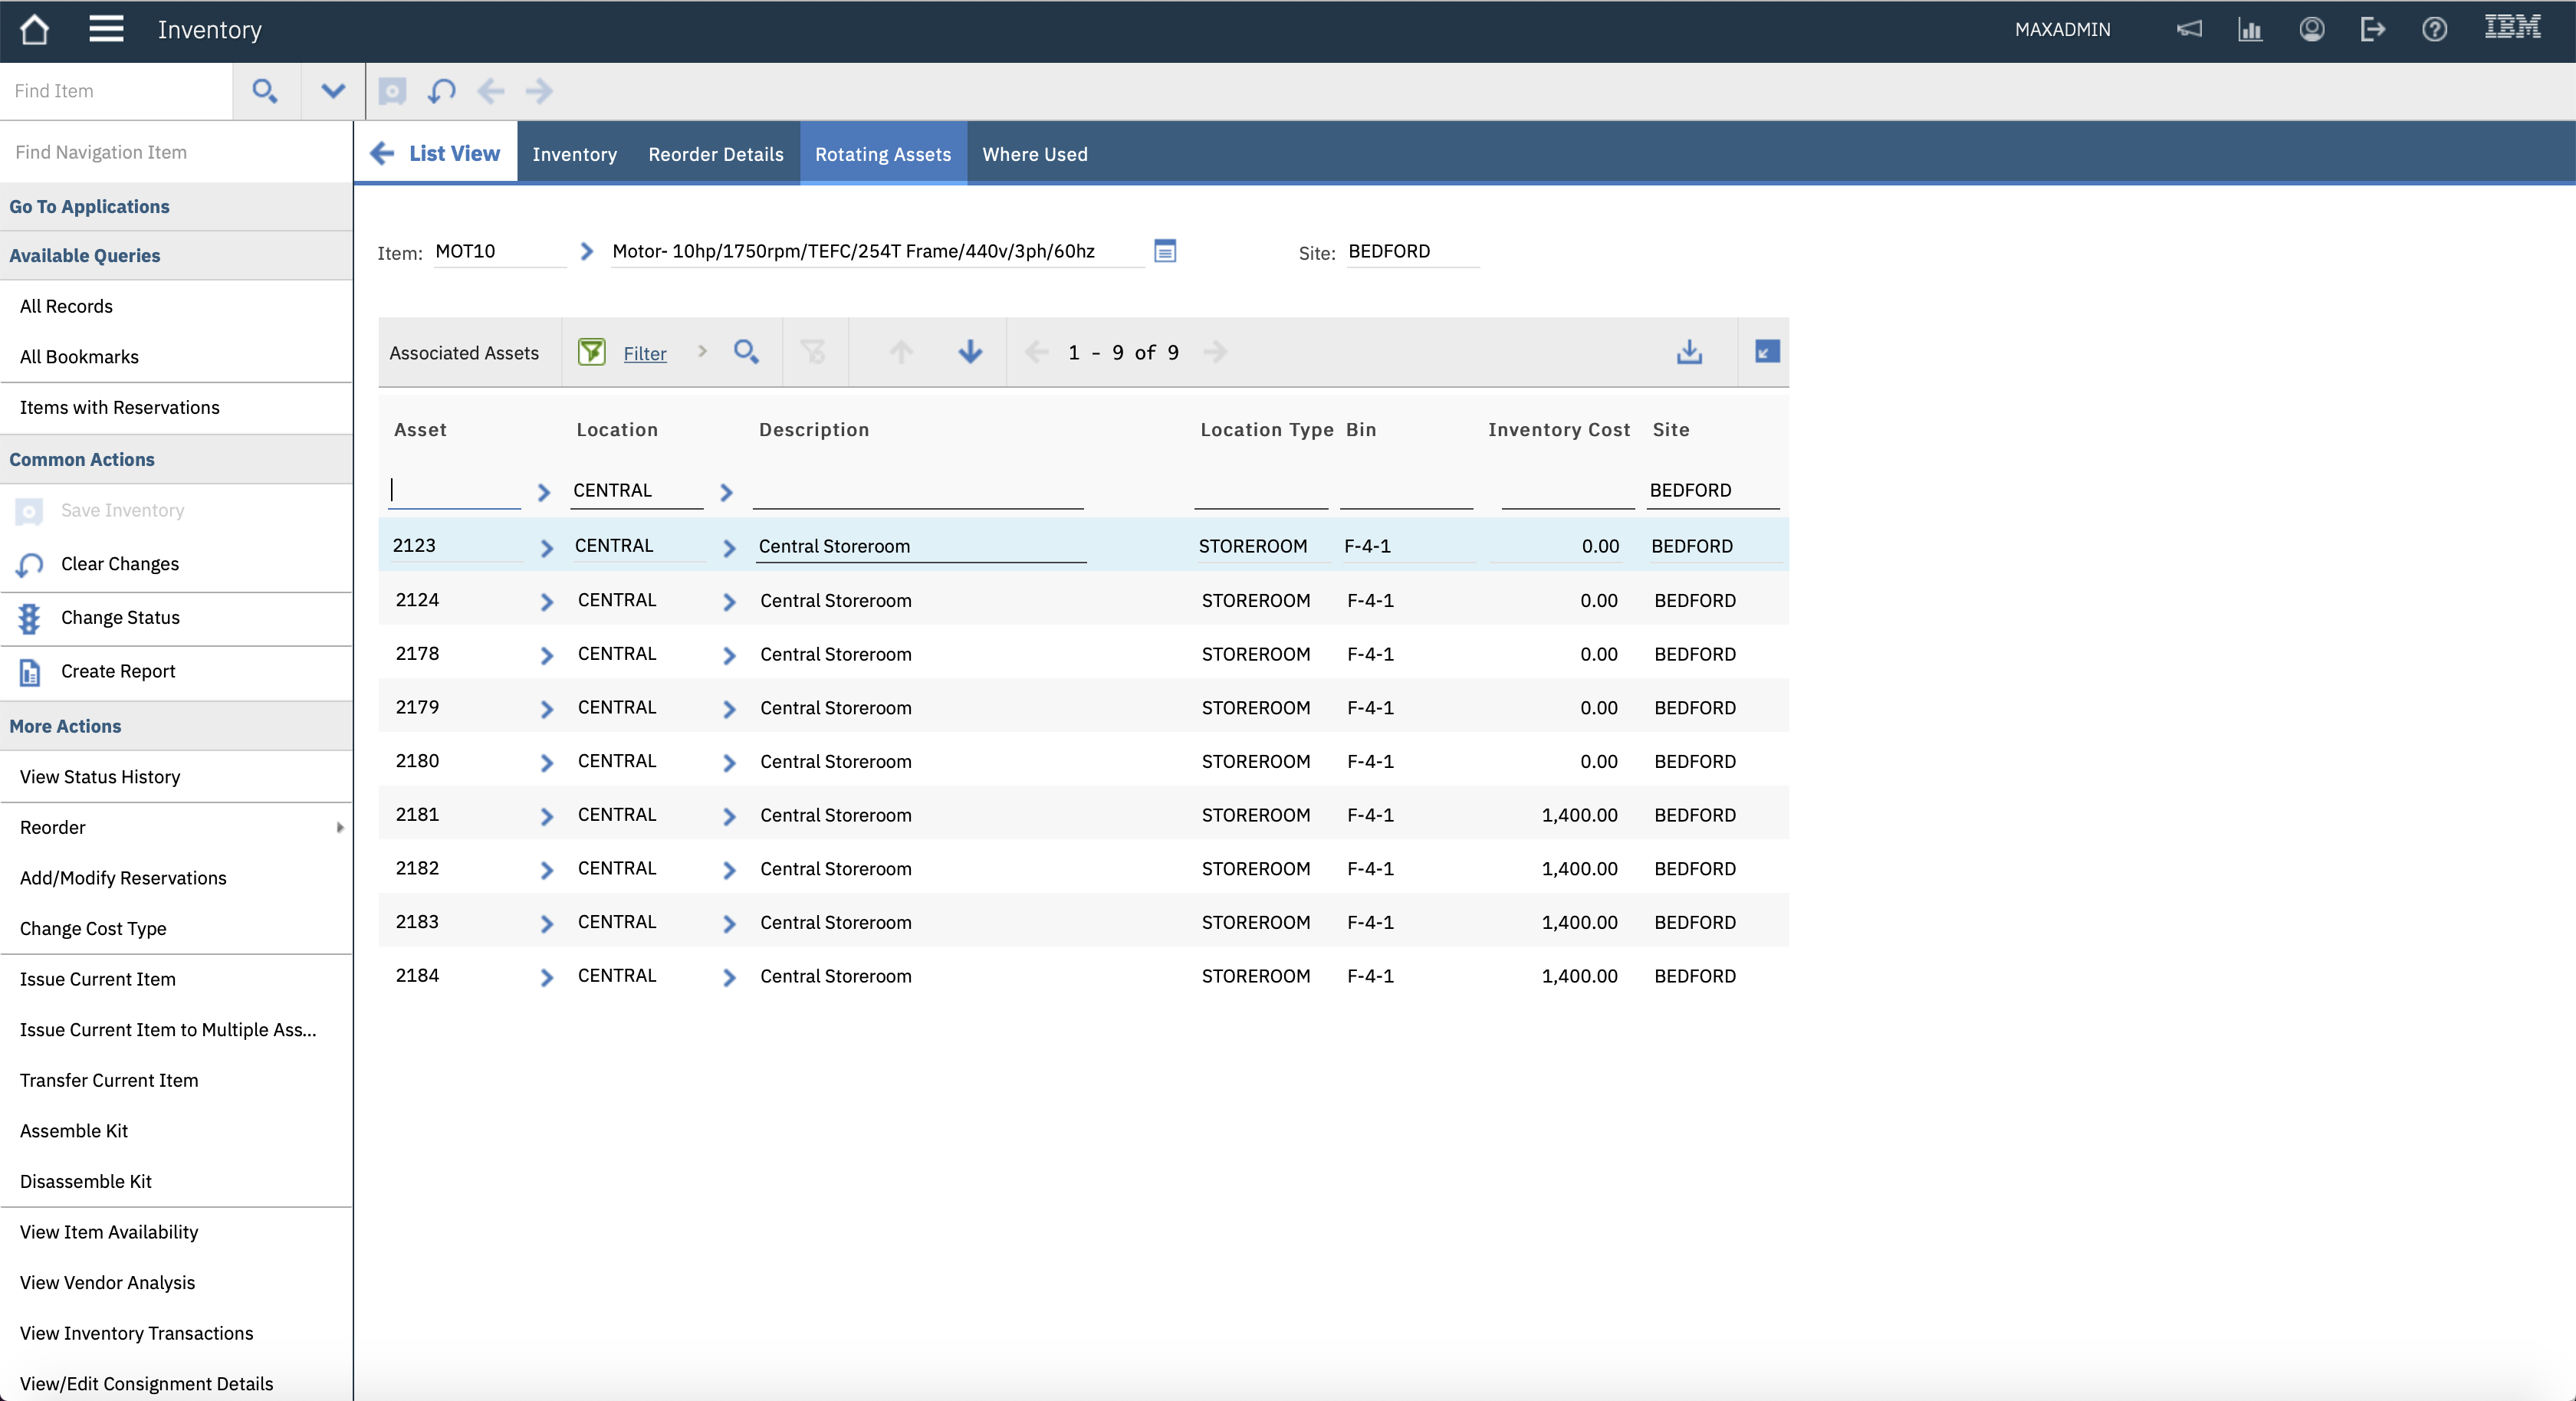Click the Clear Changes toolbar icon
The width and height of the screenshot is (2576, 1401).
tap(441, 91)
